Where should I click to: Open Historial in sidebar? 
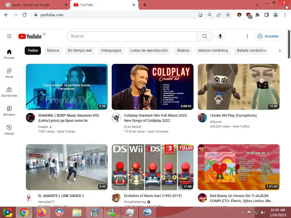pos(9,130)
